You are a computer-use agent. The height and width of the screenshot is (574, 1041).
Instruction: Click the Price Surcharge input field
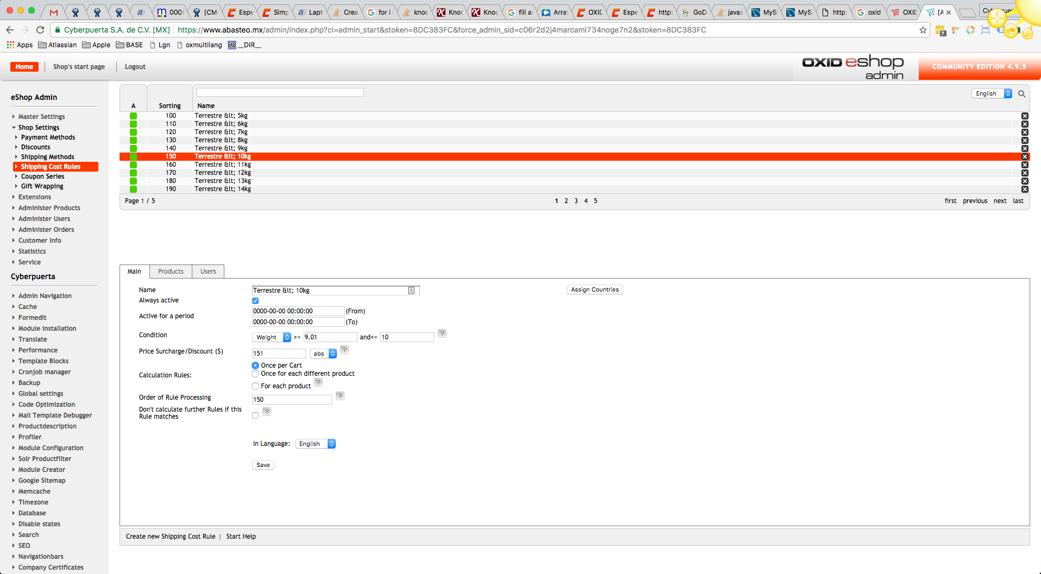[279, 354]
